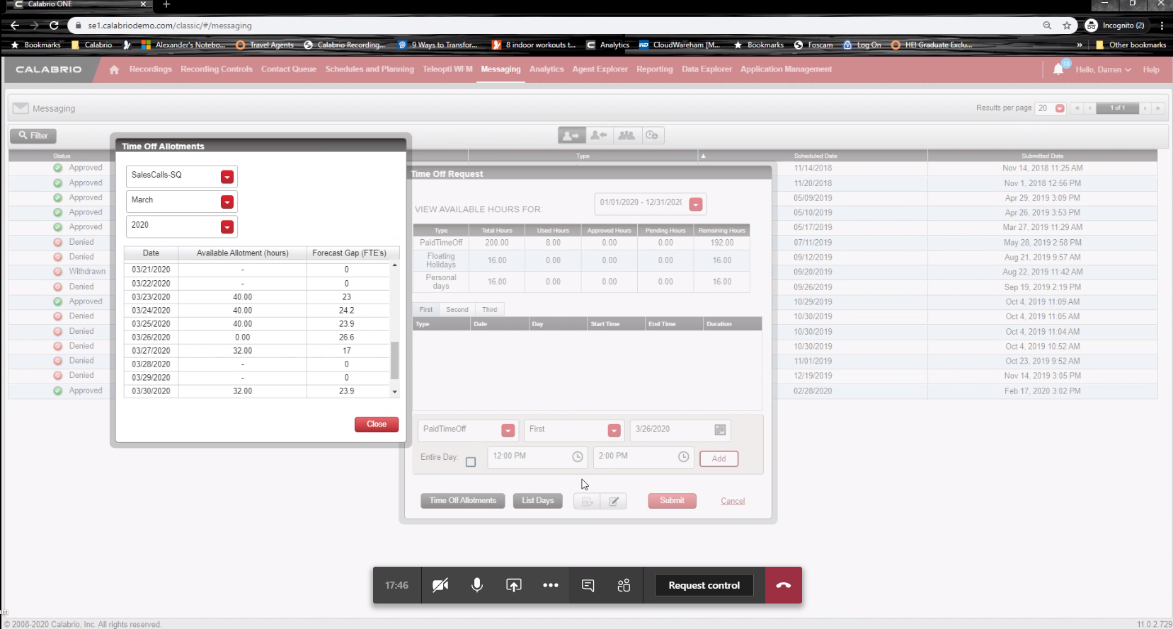Viewport: 1173px width, 629px height.
Task: Hang up the call with the red phone button
Action: 783,585
